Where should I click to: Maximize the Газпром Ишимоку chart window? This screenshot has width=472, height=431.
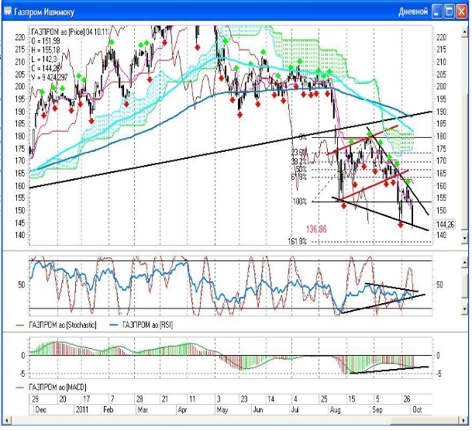449,12
